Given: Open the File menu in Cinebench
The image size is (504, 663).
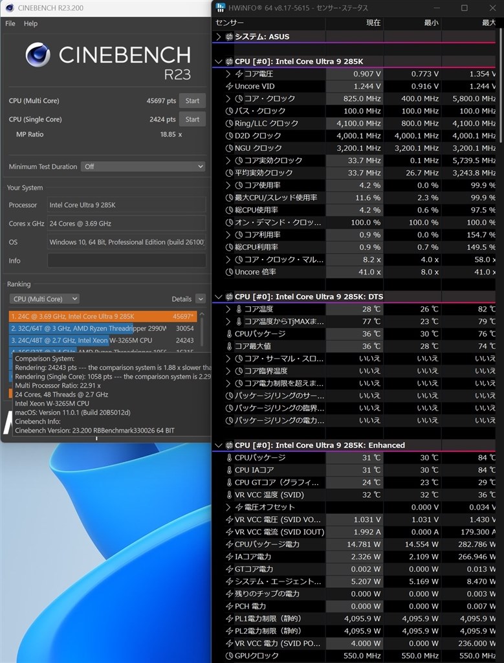Looking at the screenshot, I should 10,24.
